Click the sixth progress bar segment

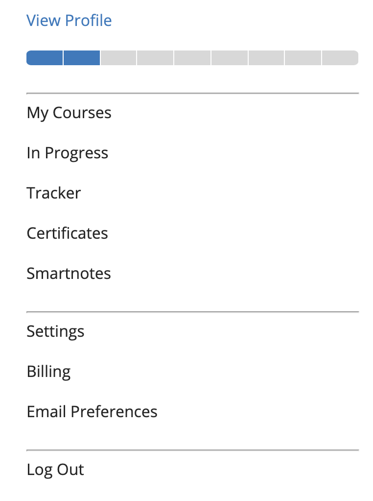230,58
